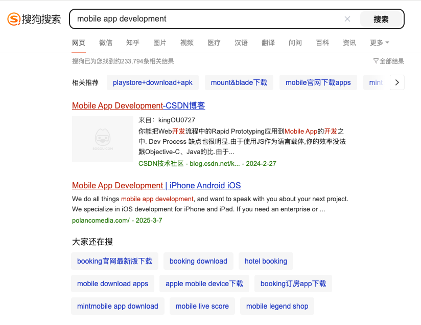Click the hotel booking related search

[x=266, y=261]
